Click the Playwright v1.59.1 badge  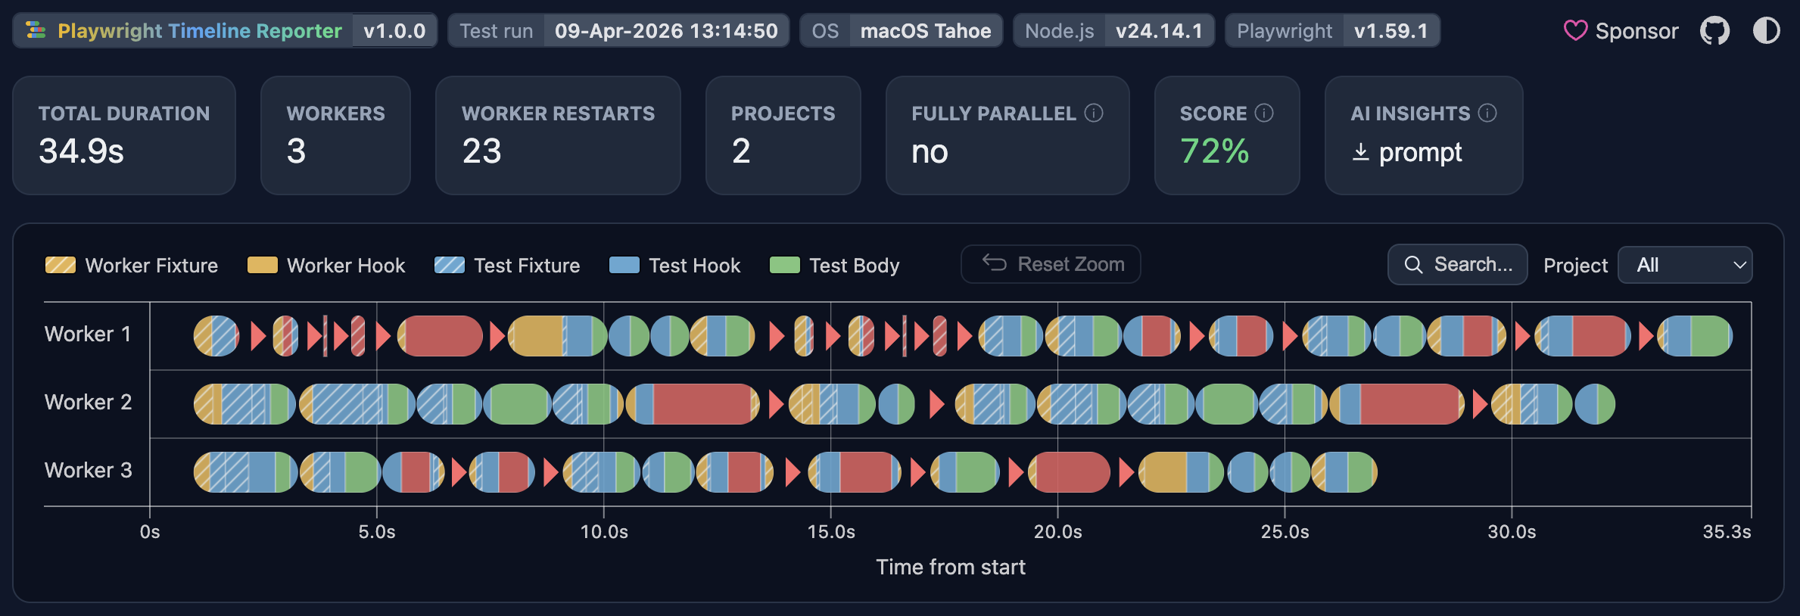pyautogui.click(x=1332, y=31)
